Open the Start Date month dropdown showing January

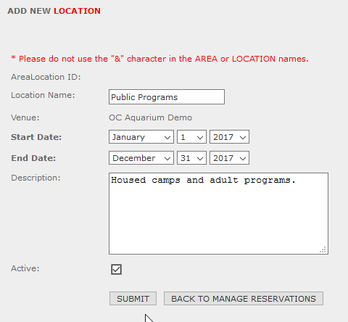tap(141, 137)
